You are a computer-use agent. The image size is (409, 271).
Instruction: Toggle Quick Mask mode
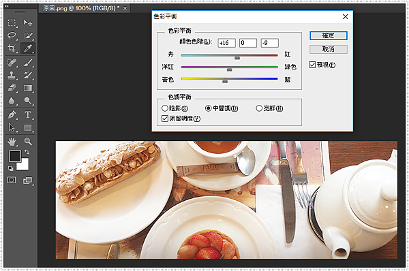pyautogui.click(x=12, y=180)
